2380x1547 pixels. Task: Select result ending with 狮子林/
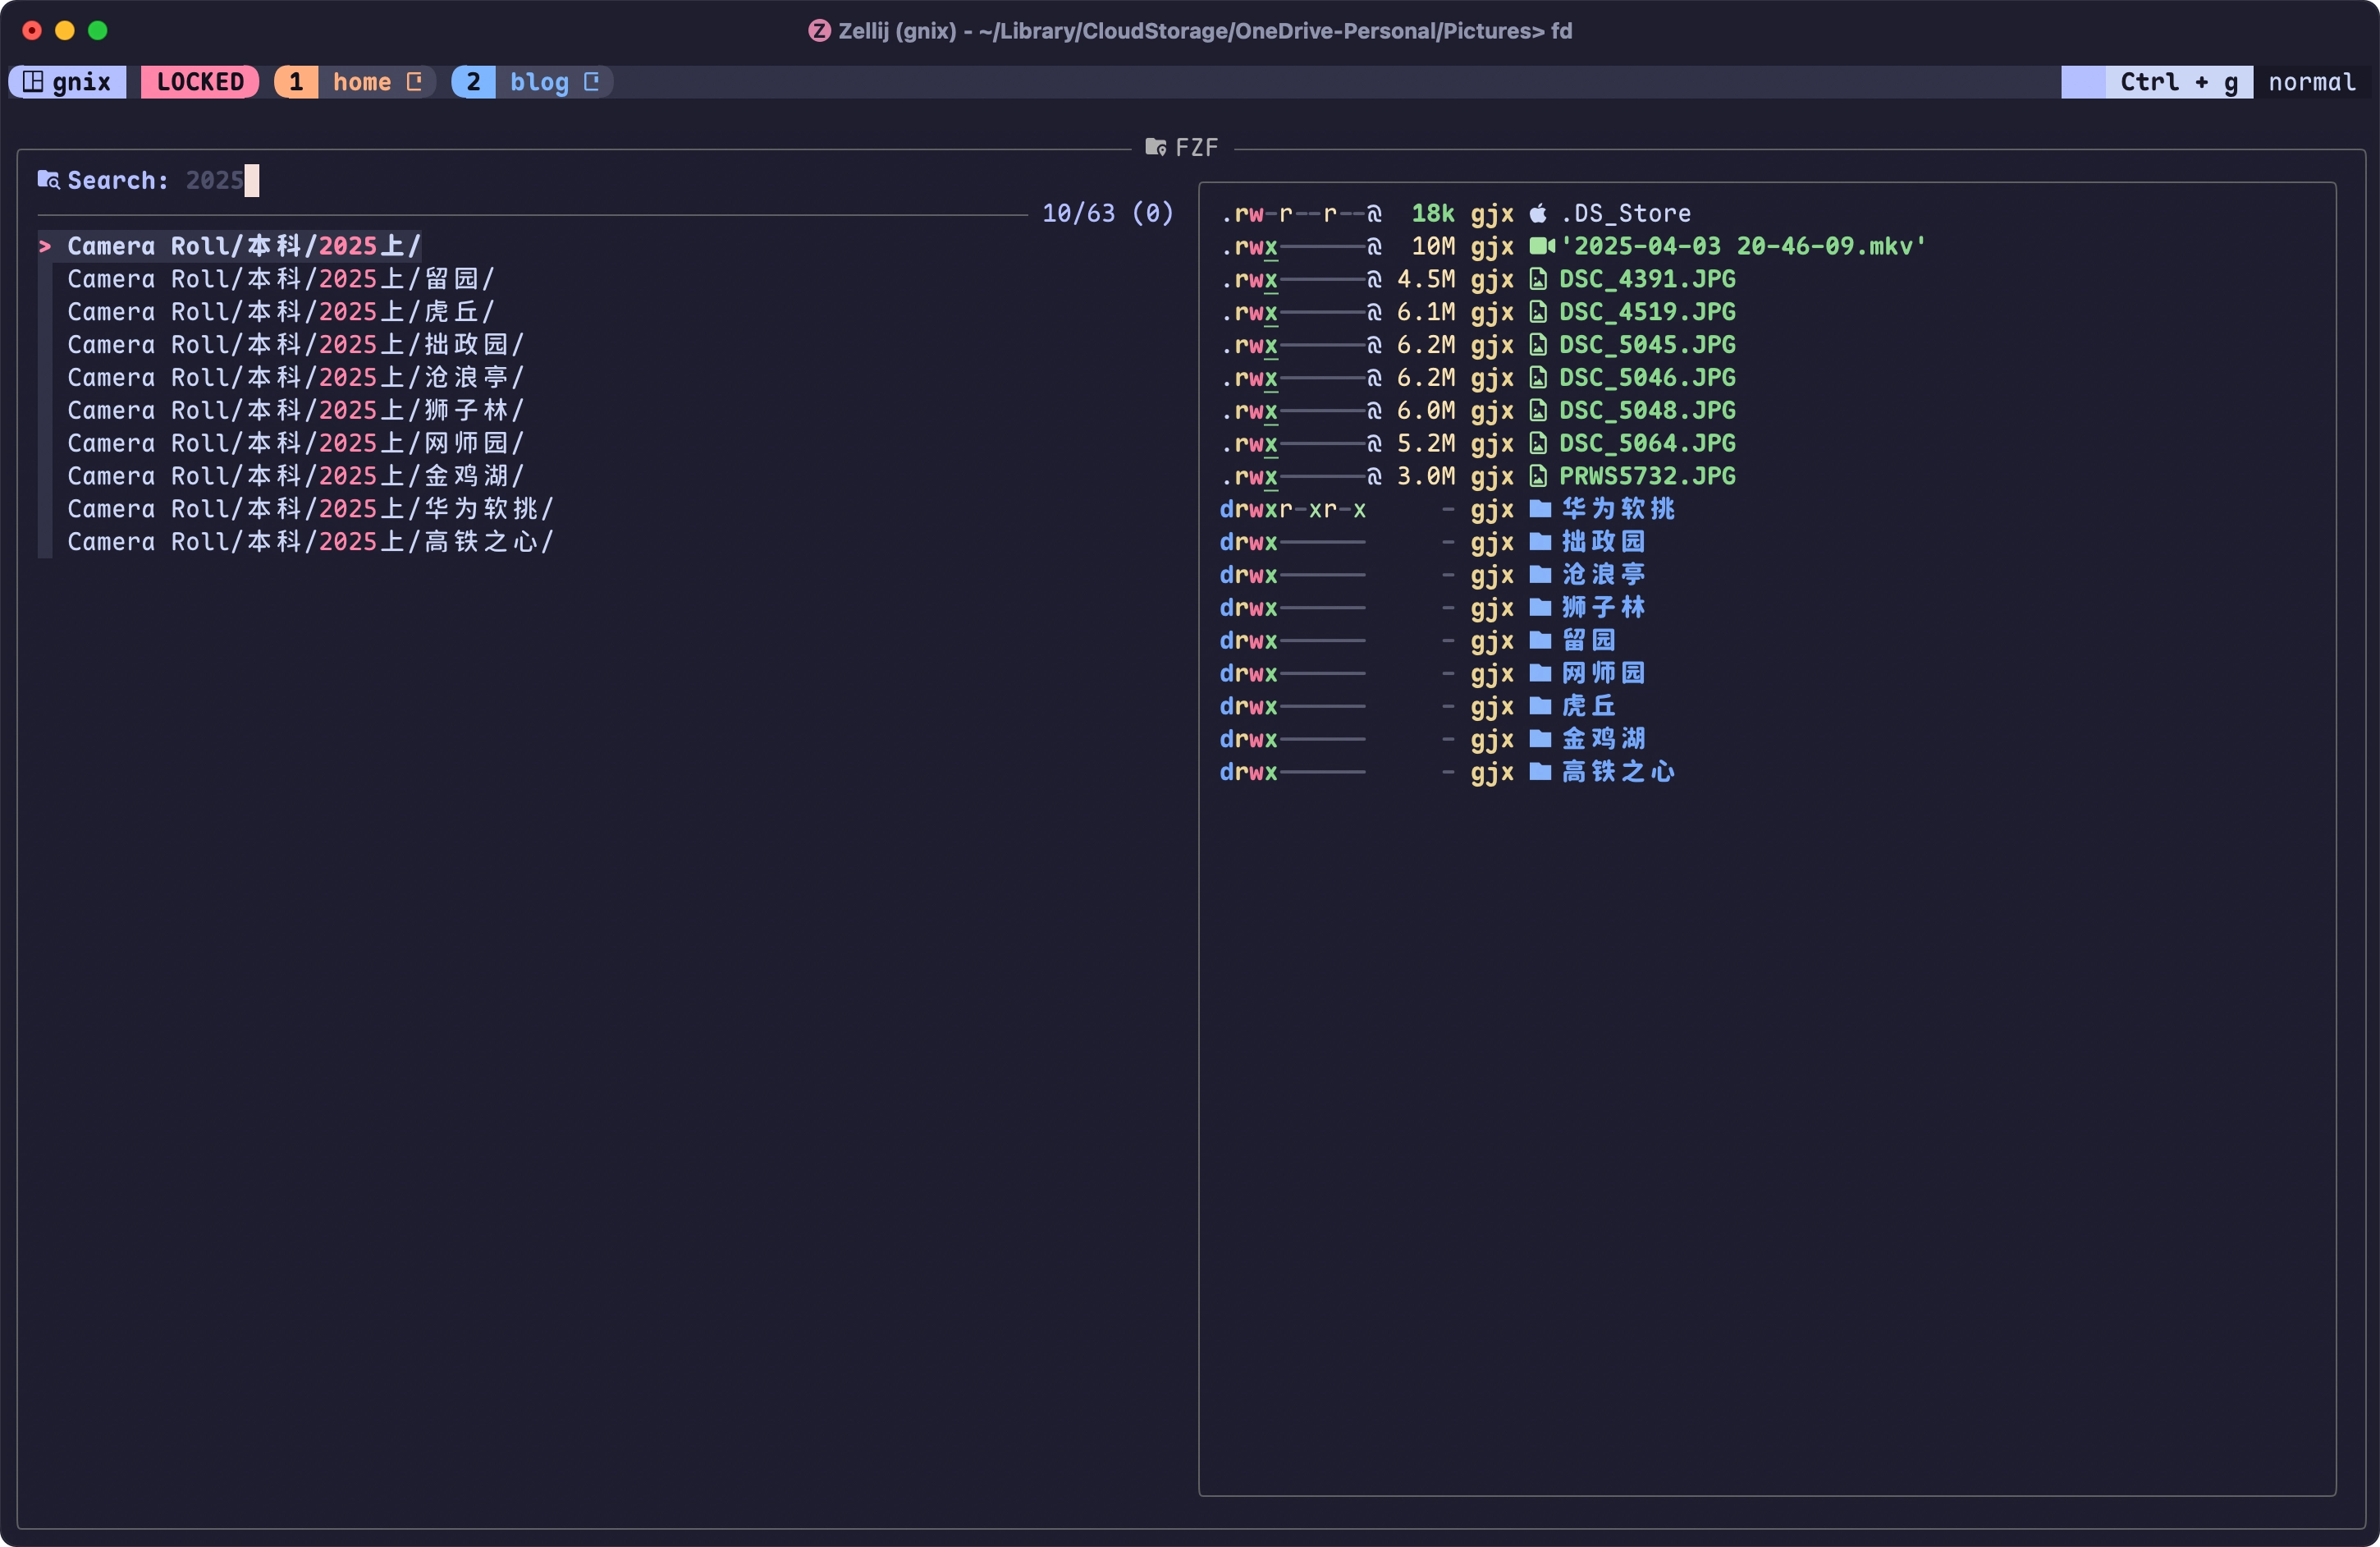(295, 411)
